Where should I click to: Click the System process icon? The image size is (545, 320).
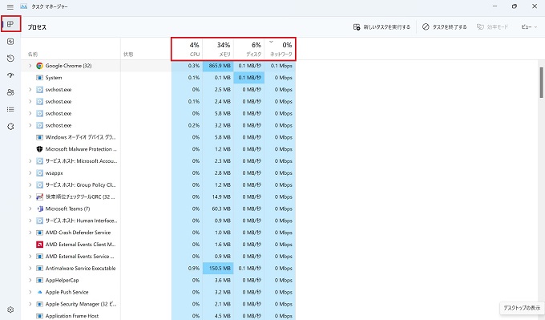39,78
